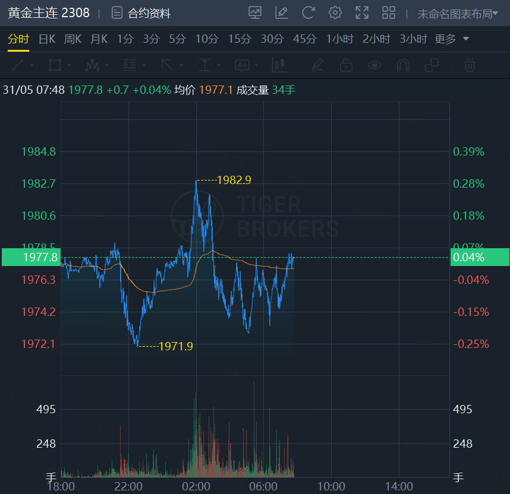Delete drawings with the trash icon
Image resolution: width=510 pixels, height=494 pixels.
click(470, 65)
